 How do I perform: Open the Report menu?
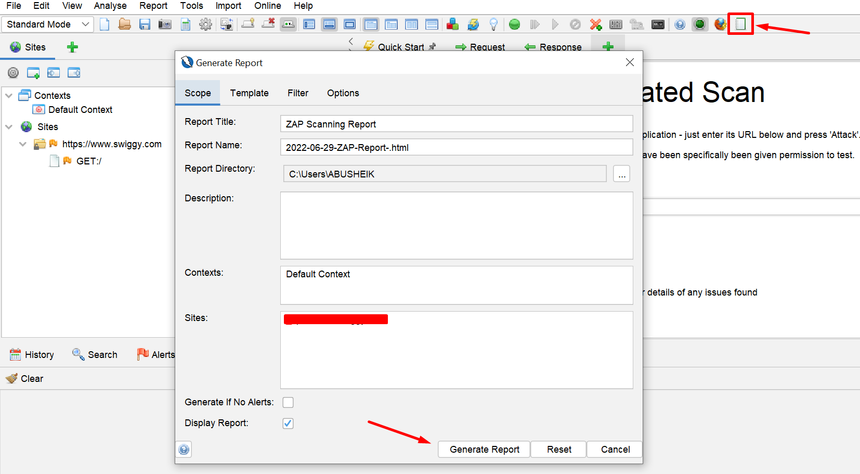tap(153, 6)
